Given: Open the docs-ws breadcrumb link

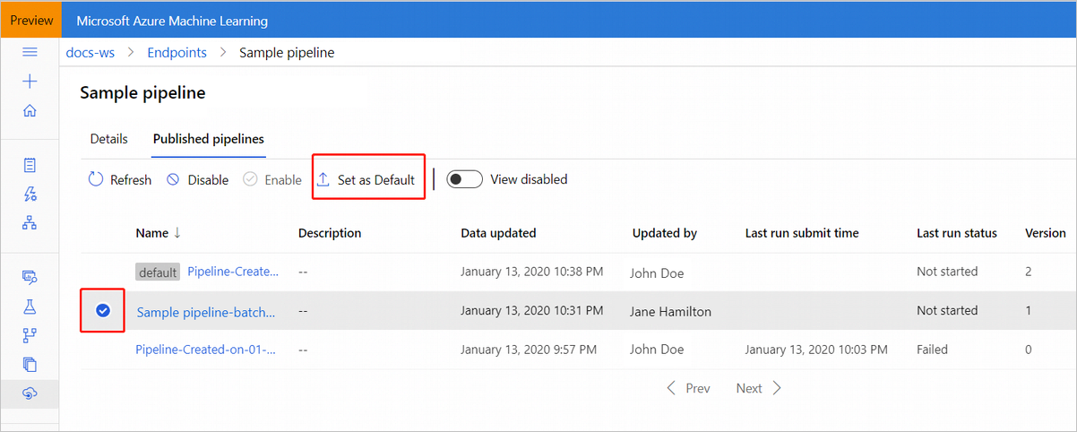Looking at the screenshot, I should click(90, 53).
